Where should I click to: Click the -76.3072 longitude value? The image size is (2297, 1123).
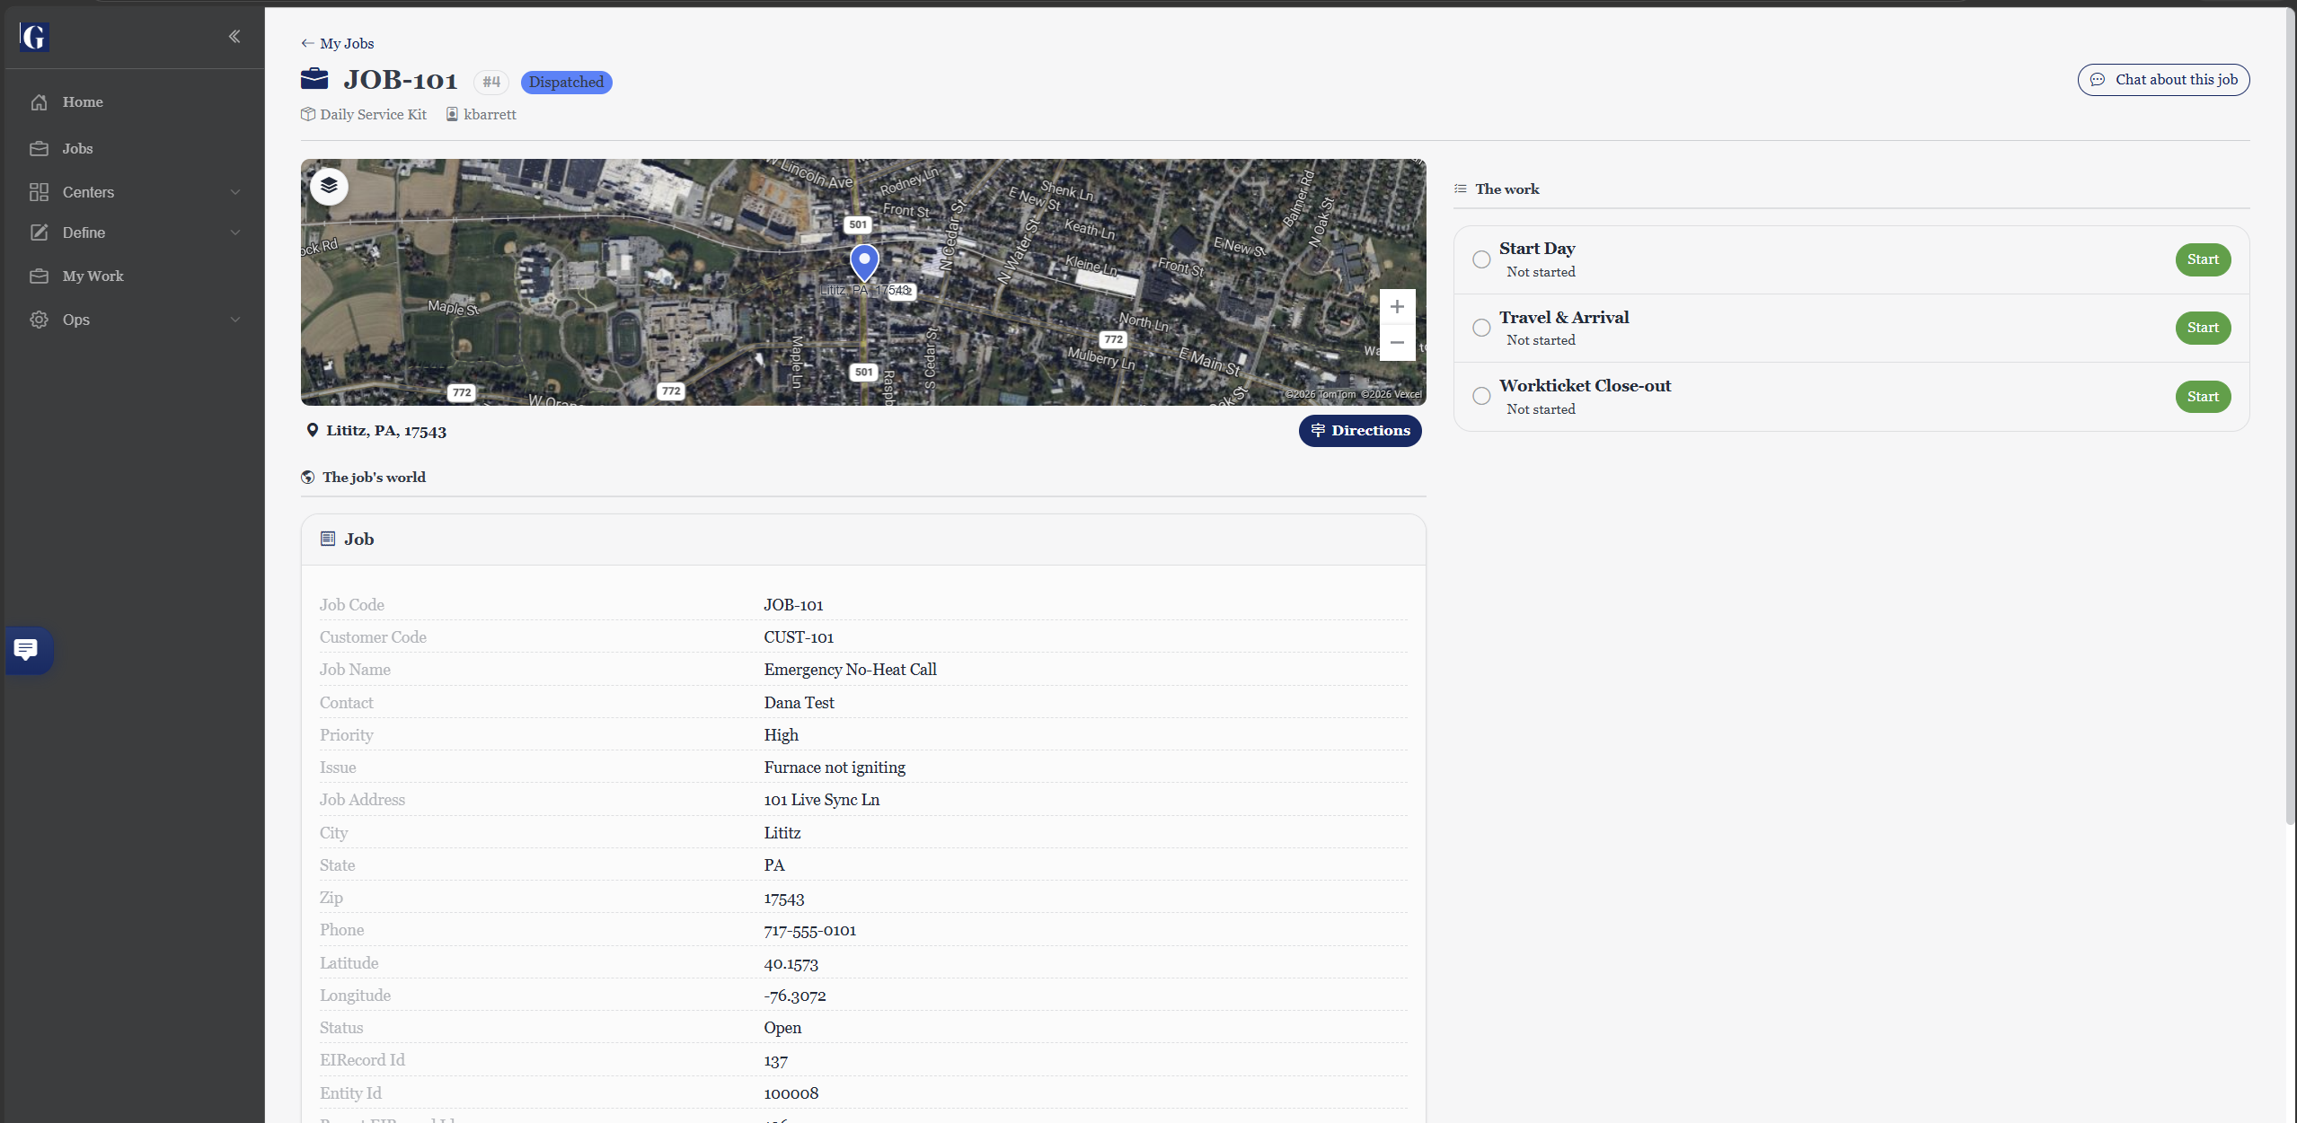[x=795, y=996]
